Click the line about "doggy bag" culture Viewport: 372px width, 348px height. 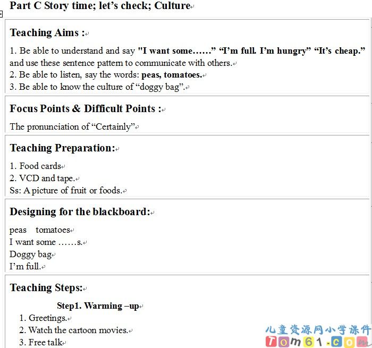(97, 87)
